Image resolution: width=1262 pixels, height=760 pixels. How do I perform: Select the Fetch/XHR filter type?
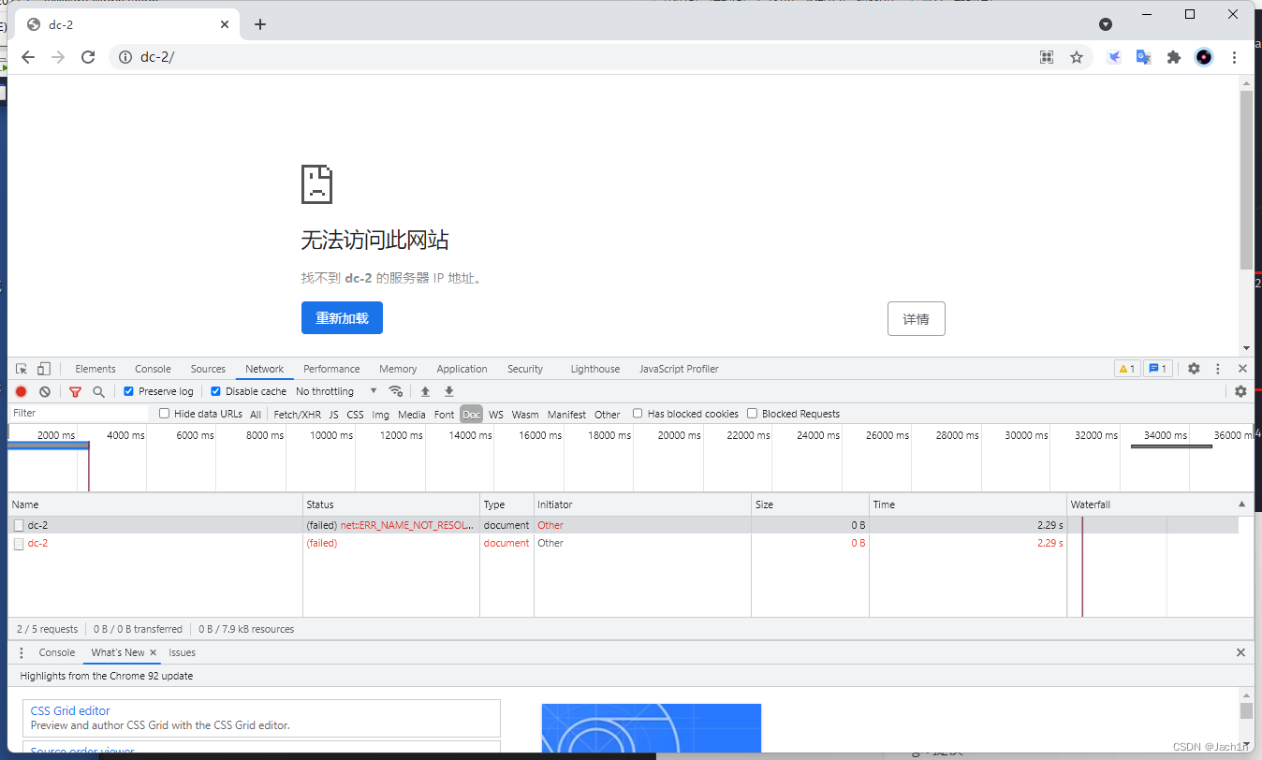(297, 414)
